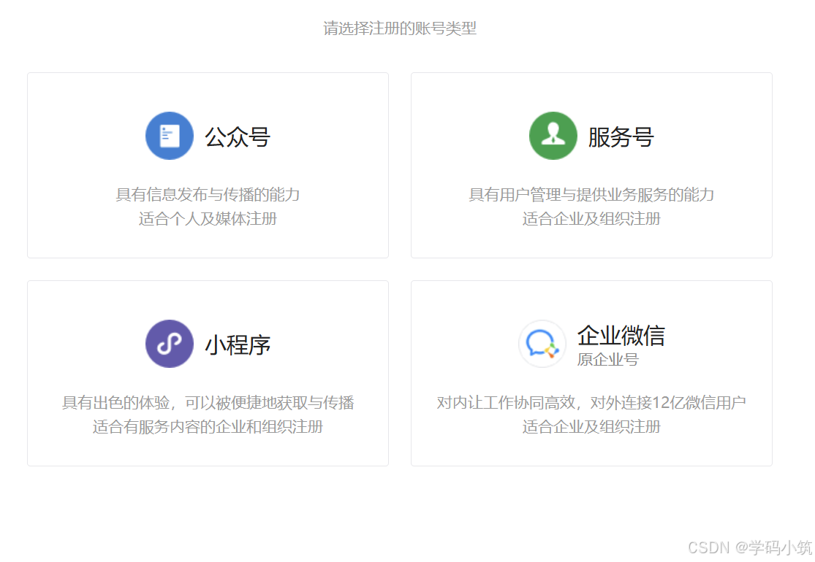Click the purple 小程序 logo icon
Screen dimensions: 815x562
170,344
